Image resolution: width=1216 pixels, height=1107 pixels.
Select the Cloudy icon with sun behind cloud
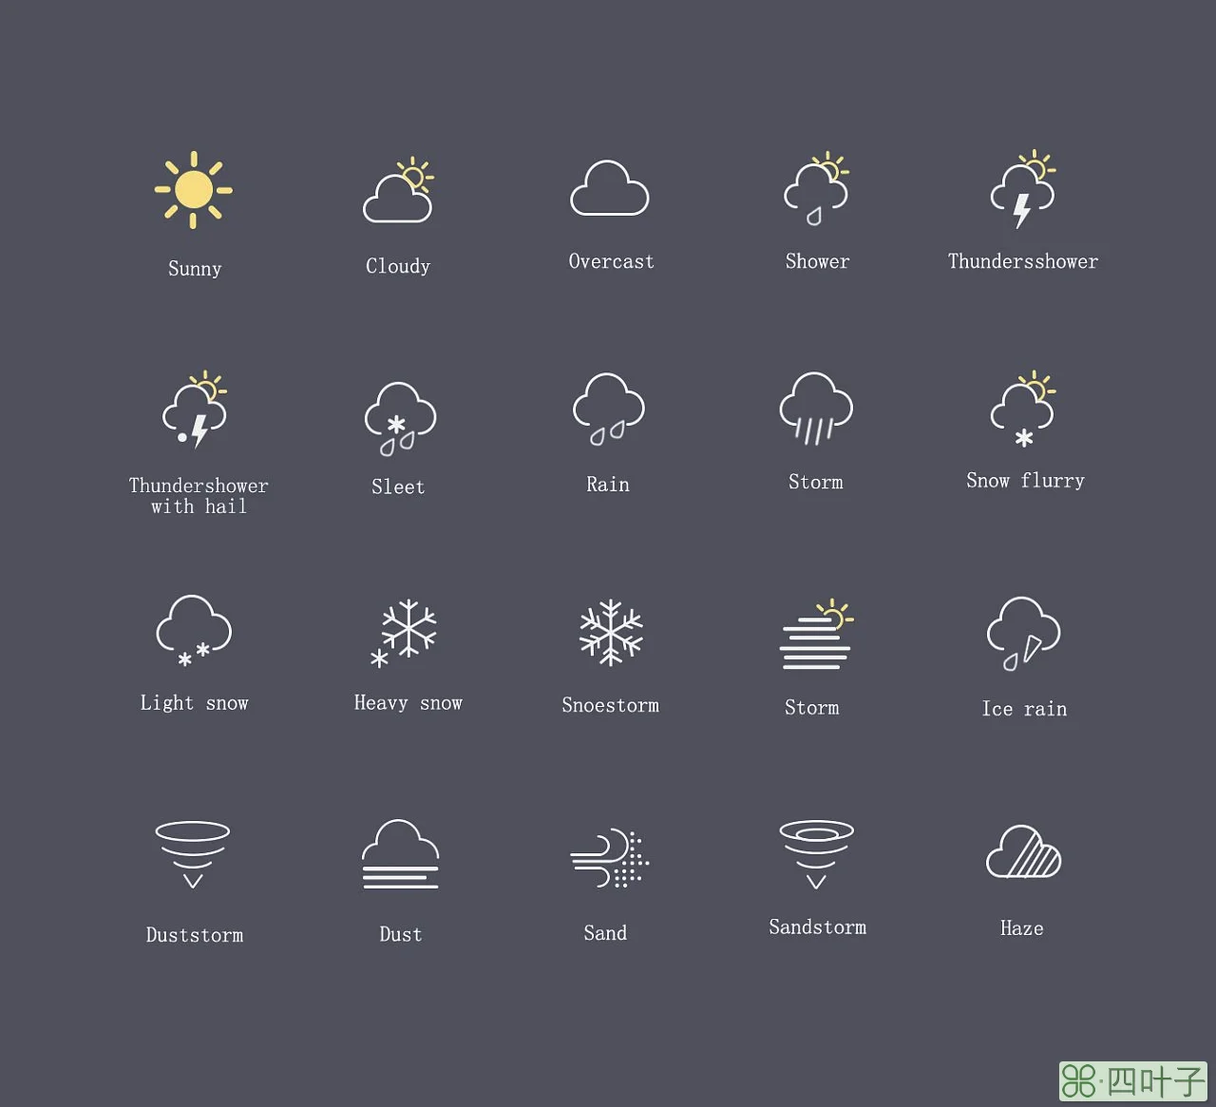tap(398, 190)
